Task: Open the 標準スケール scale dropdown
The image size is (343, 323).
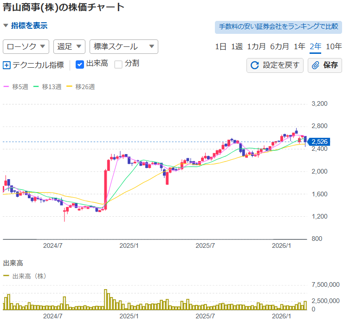Action: tap(123, 46)
